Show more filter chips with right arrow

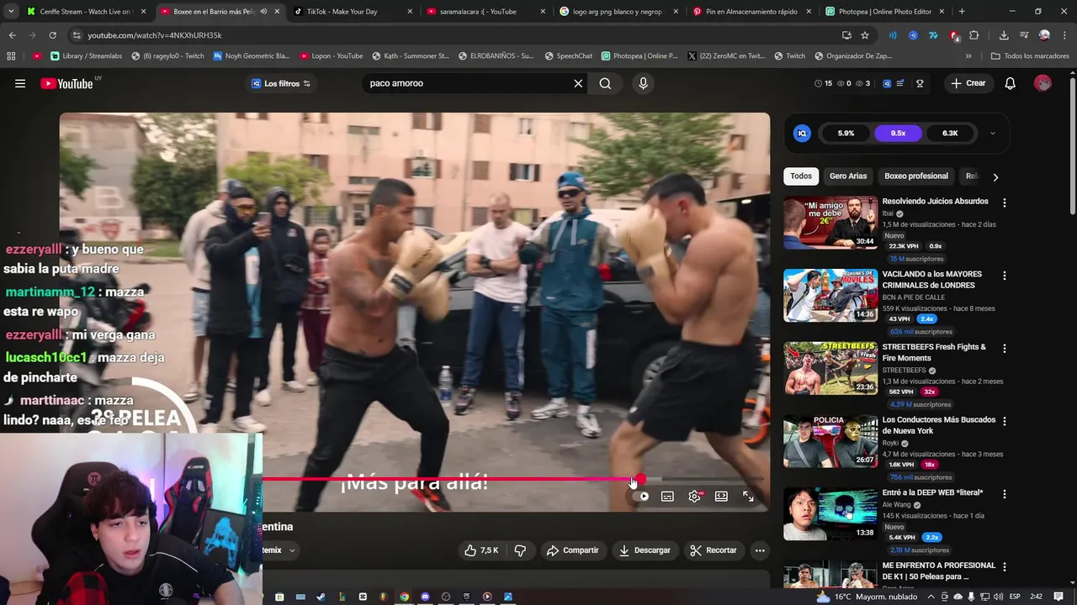click(995, 177)
